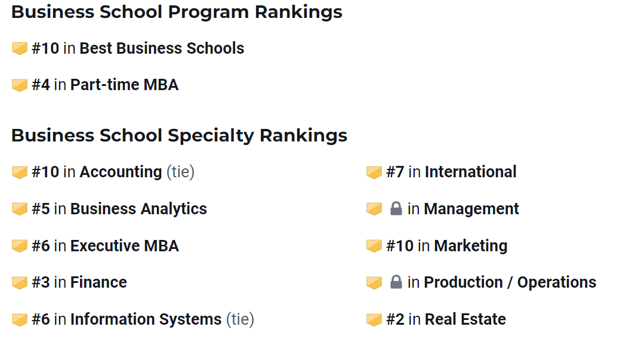The width and height of the screenshot is (629, 342).
Task: Open the Best Business Schools ranking link
Action: tap(162, 48)
